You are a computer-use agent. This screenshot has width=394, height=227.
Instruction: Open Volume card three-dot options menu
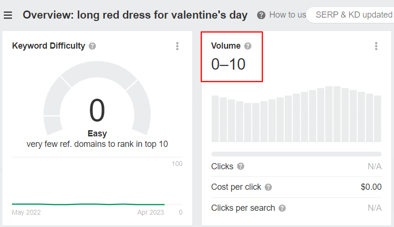[376, 46]
